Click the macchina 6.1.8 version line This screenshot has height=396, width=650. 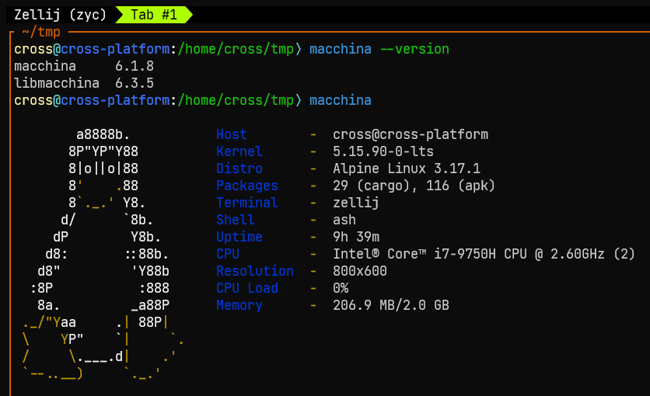[x=84, y=66]
